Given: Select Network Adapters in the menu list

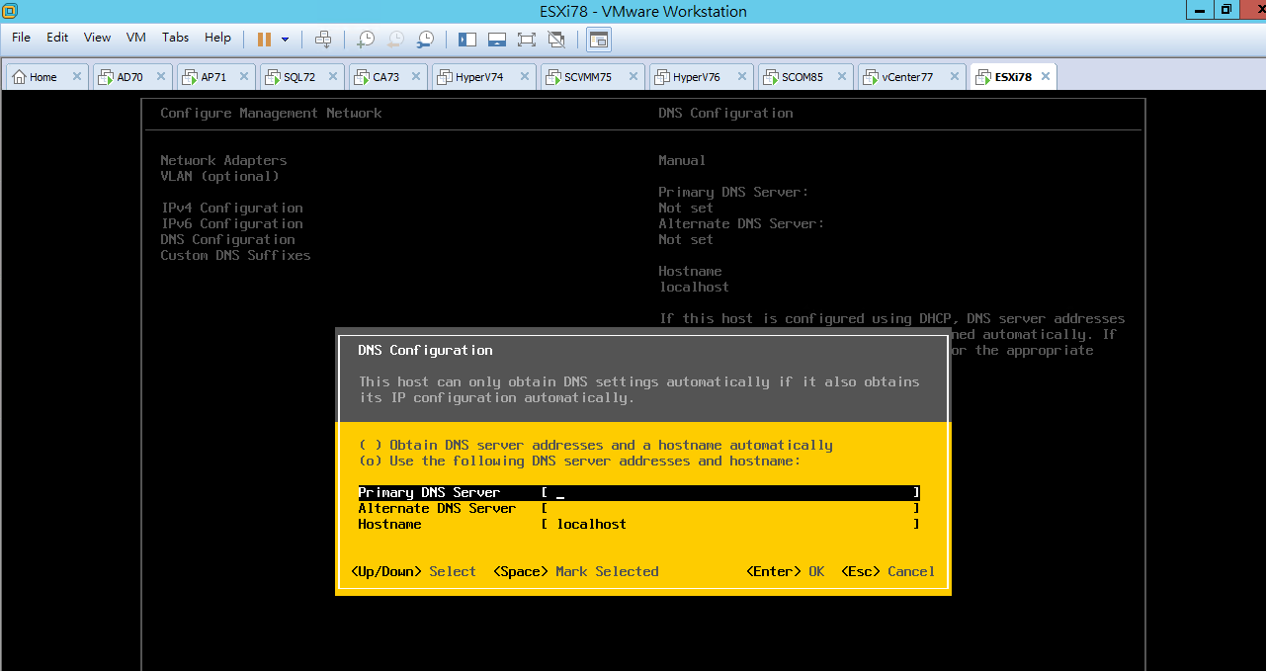Looking at the screenshot, I should point(223,160).
